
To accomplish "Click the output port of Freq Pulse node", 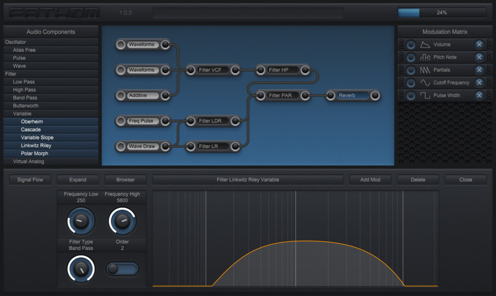I will click(x=165, y=121).
